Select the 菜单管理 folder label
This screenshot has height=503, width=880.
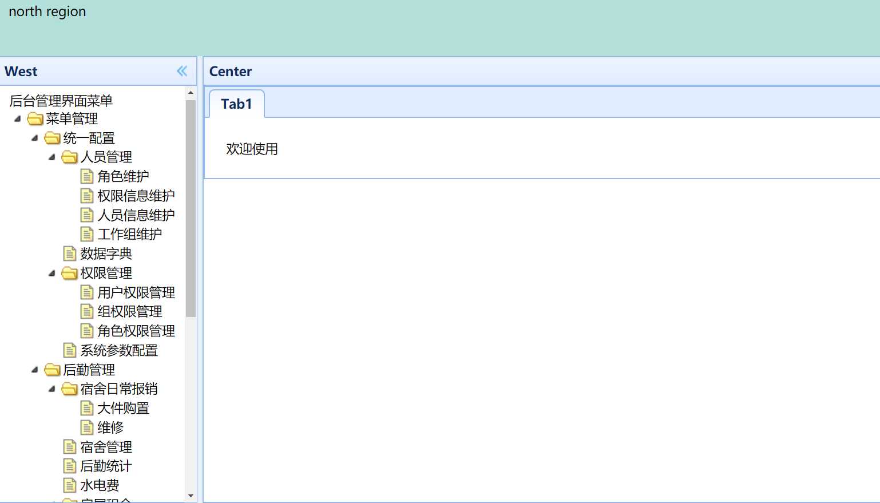coord(72,119)
